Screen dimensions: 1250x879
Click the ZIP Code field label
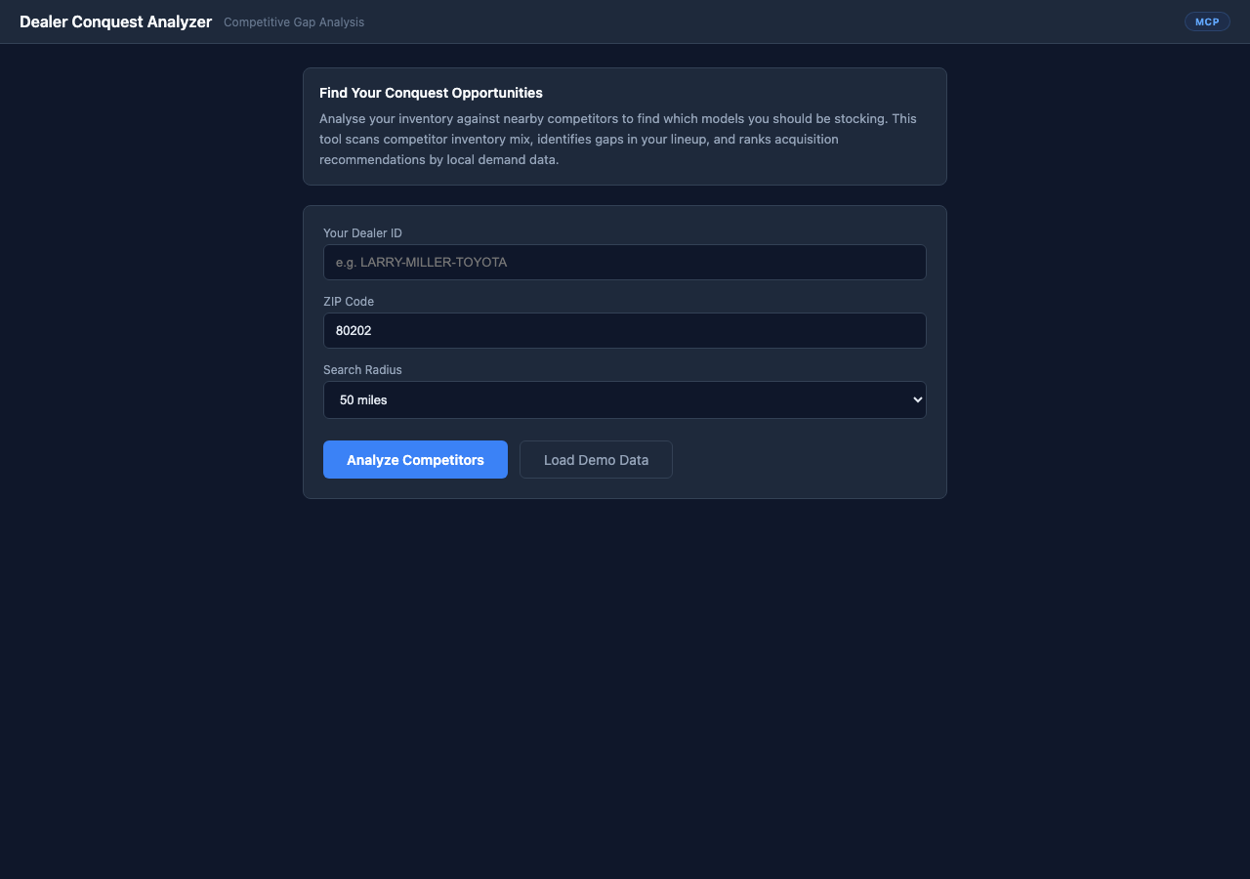[x=349, y=301]
